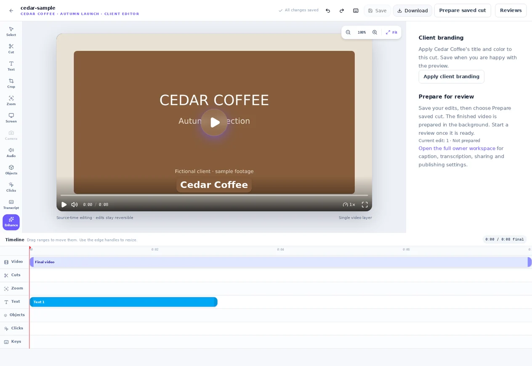Choose the Select tool
Image resolution: width=532 pixels, height=366 pixels.
[11, 31]
